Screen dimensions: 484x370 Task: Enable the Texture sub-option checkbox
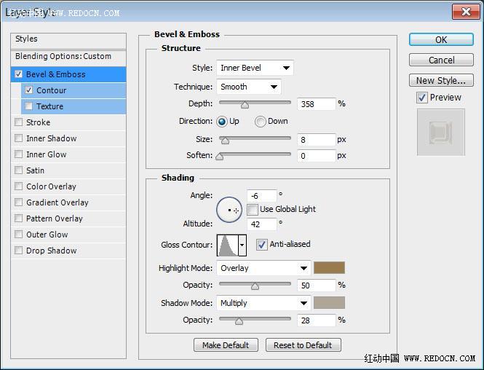pyautogui.click(x=28, y=106)
